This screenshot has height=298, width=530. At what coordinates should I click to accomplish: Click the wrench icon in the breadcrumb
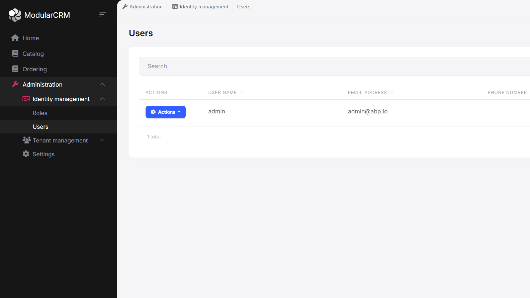[x=125, y=6]
